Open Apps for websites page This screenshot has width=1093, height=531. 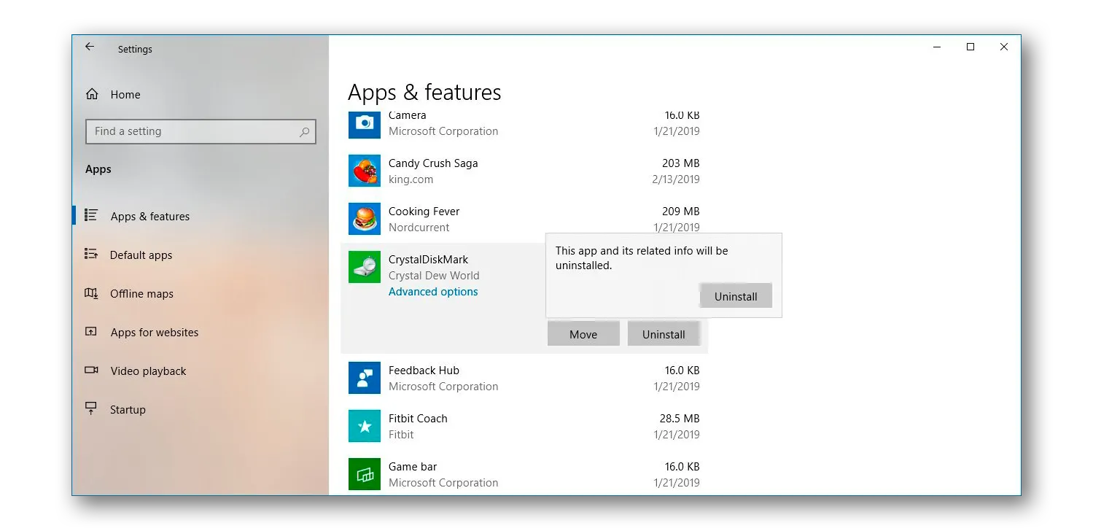(x=154, y=333)
